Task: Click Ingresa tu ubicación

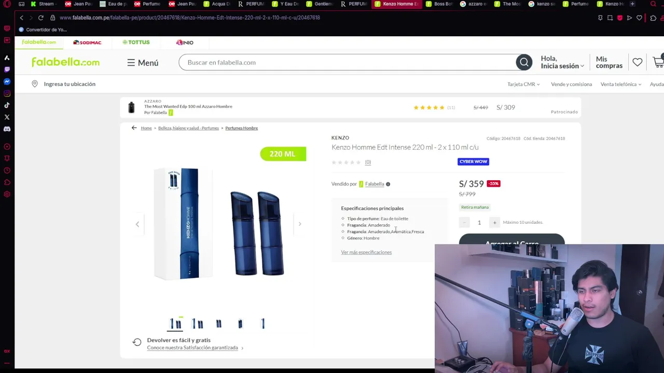Action: pyautogui.click(x=70, y=84)
